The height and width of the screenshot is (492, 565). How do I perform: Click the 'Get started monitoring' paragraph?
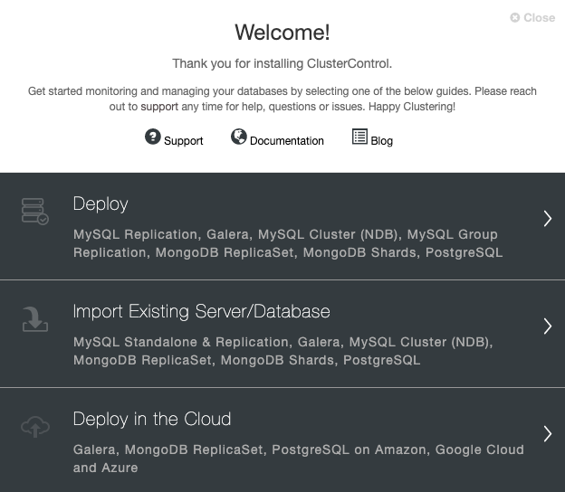point(282,99)
